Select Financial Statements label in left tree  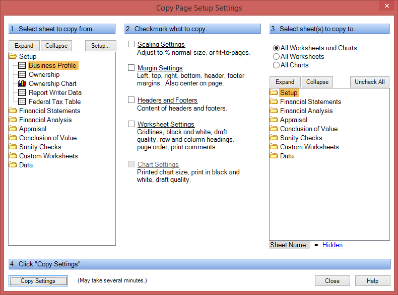pyautogui.click(x=50, y=111)
